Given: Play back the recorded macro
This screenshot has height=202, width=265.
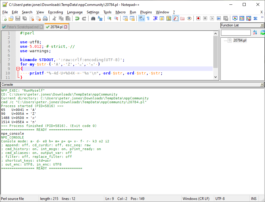Looking at the screenshot, I should 212,18.
